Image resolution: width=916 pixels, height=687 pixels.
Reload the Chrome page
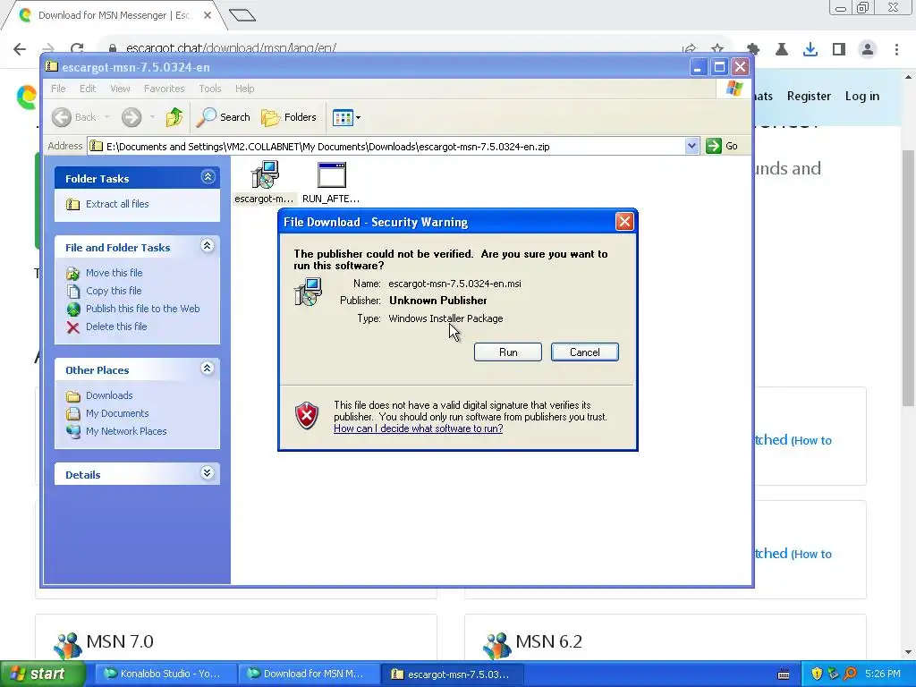pos(77,49)
